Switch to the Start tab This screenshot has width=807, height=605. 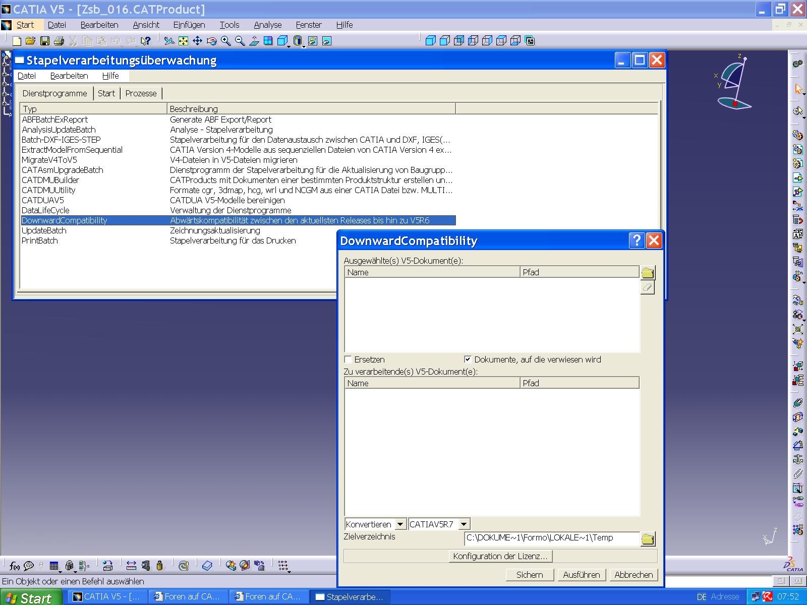106,93
